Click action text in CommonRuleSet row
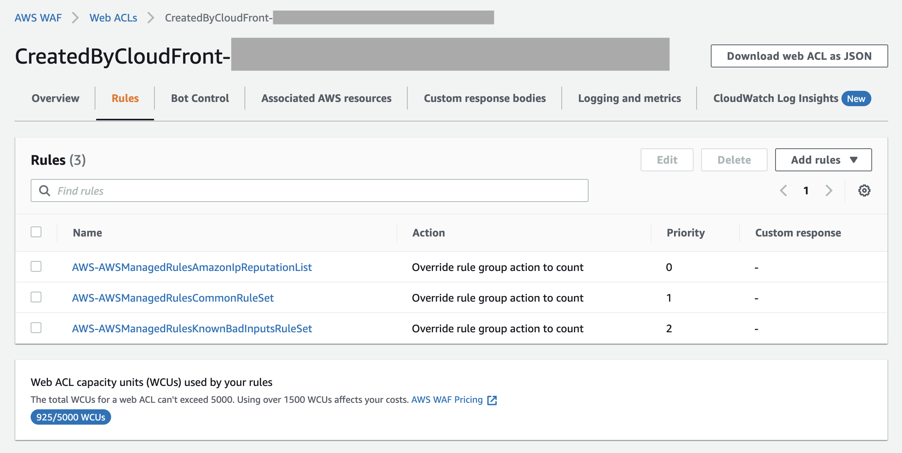 click(x=498, y=298)
